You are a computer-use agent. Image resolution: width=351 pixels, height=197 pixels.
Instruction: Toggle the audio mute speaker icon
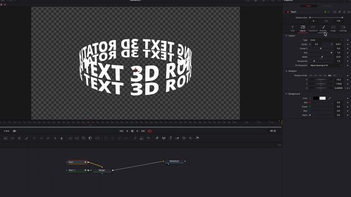click(15, 131)
